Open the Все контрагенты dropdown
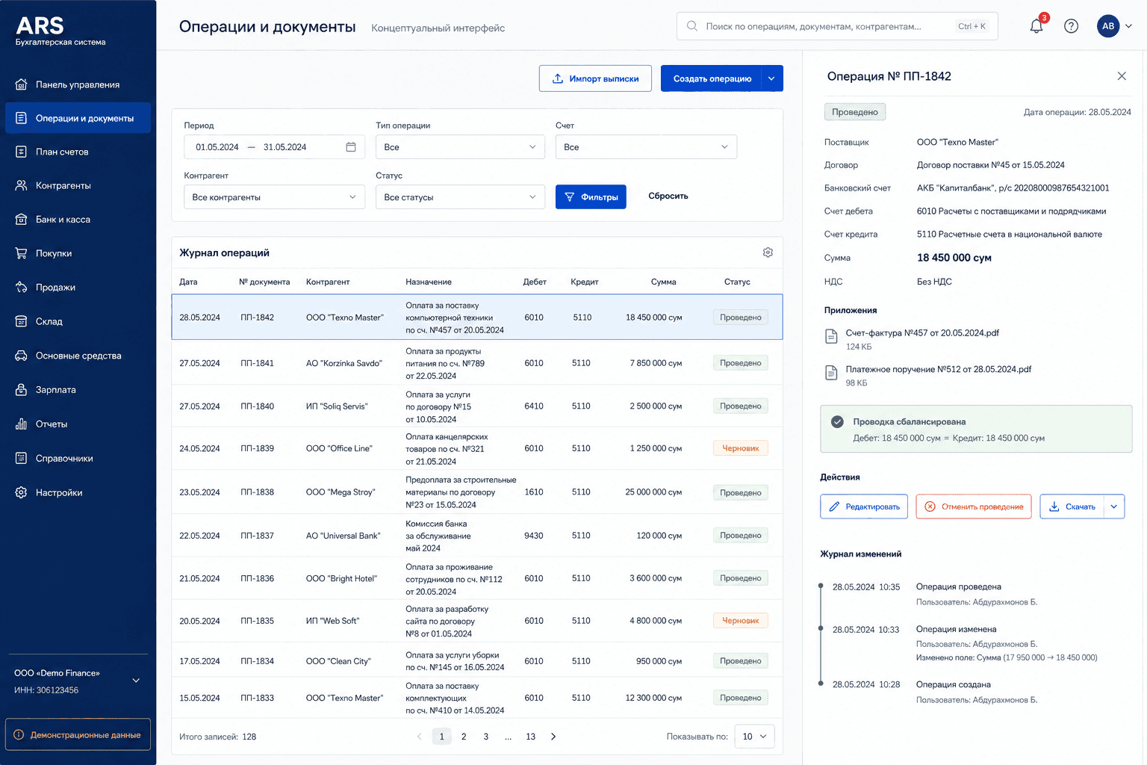The width and height of the screenshot is (1147, 765). pyautogui.click(x=274, y=197)
